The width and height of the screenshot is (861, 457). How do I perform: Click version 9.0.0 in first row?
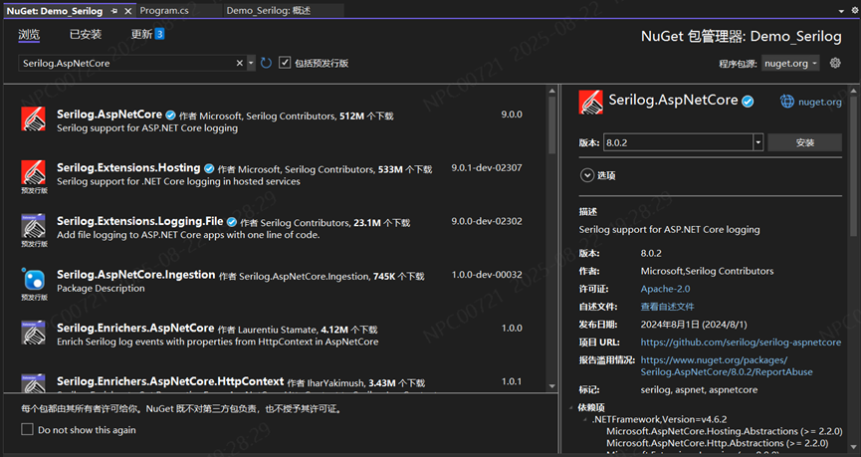tap(512, 114)
